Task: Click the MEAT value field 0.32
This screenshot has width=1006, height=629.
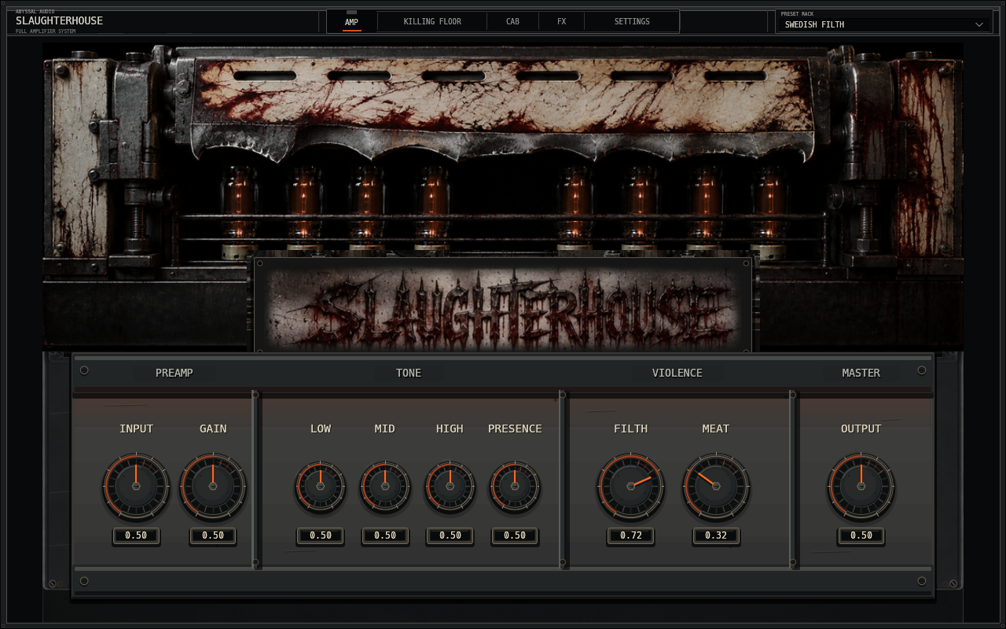Action: tap(716, 535)
